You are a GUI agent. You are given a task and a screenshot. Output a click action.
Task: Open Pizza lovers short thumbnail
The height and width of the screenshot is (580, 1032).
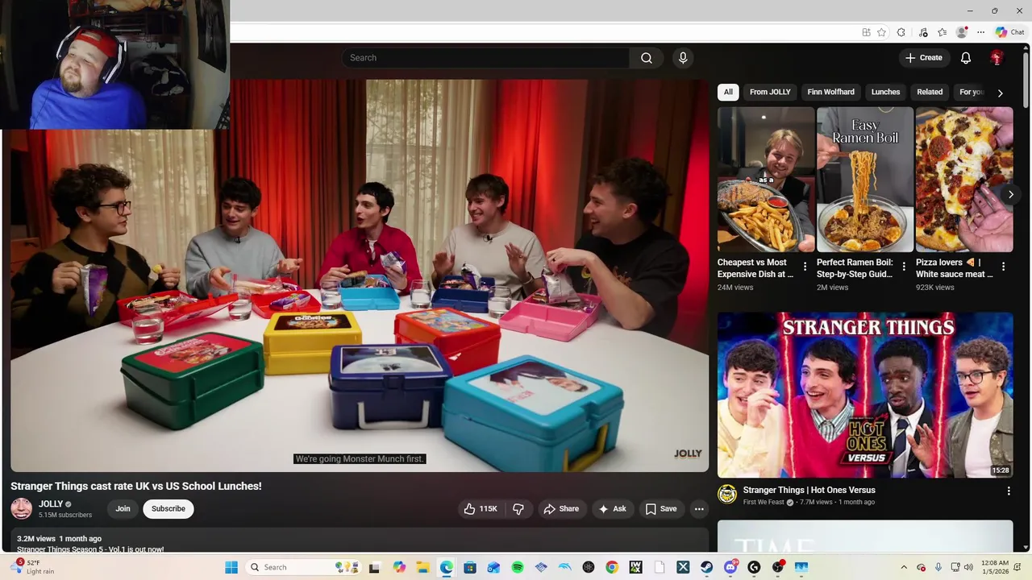pos(964,180)
